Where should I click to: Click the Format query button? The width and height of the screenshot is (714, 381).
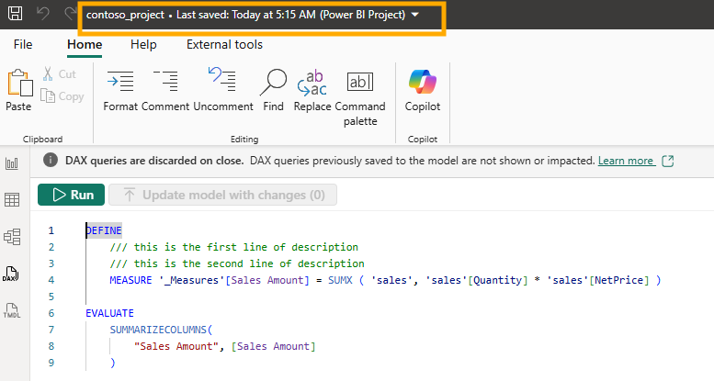120,90
